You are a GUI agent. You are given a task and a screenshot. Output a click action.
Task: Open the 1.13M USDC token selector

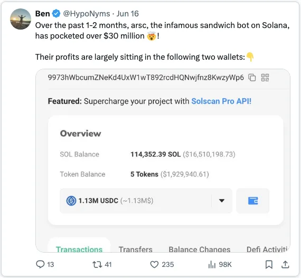coord(146,201)
